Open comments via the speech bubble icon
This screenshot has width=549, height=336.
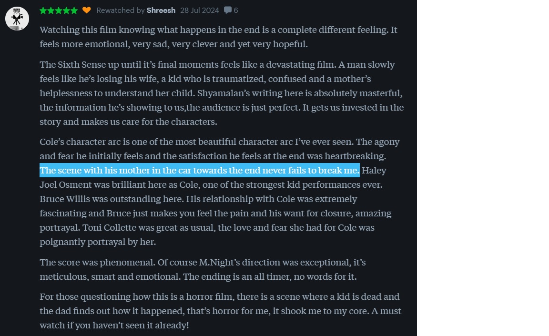coord(228,10)
